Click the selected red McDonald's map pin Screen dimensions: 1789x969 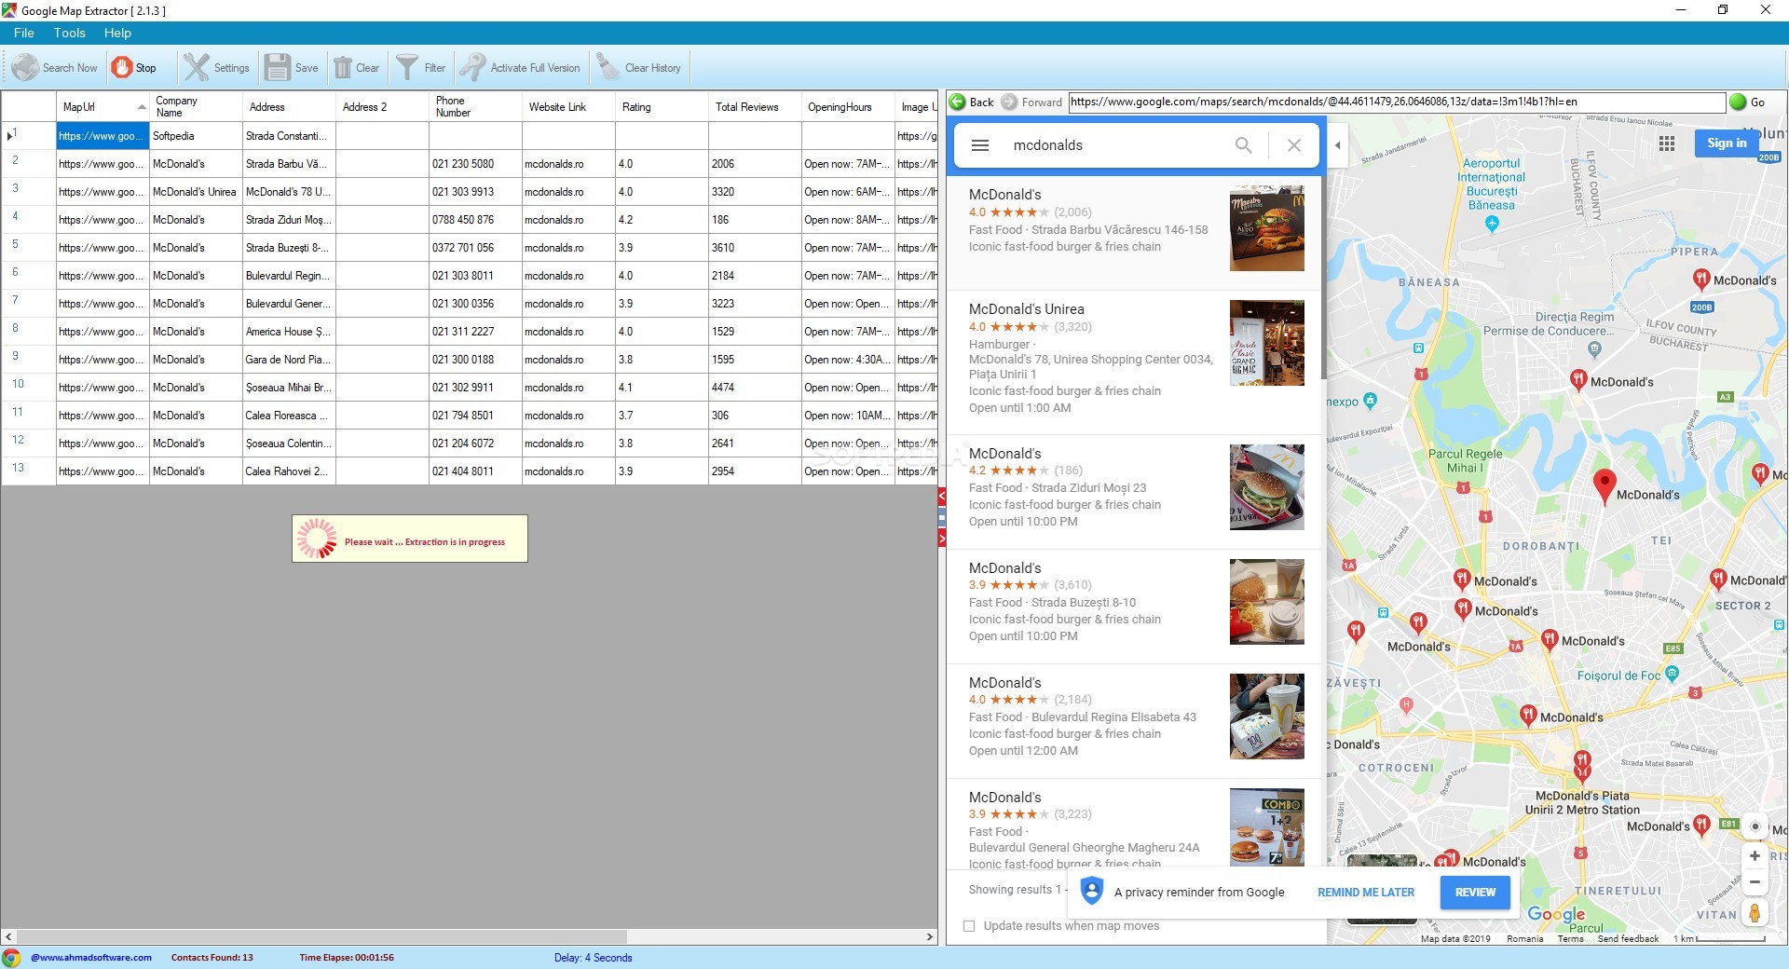click(x=1605, y=486)
